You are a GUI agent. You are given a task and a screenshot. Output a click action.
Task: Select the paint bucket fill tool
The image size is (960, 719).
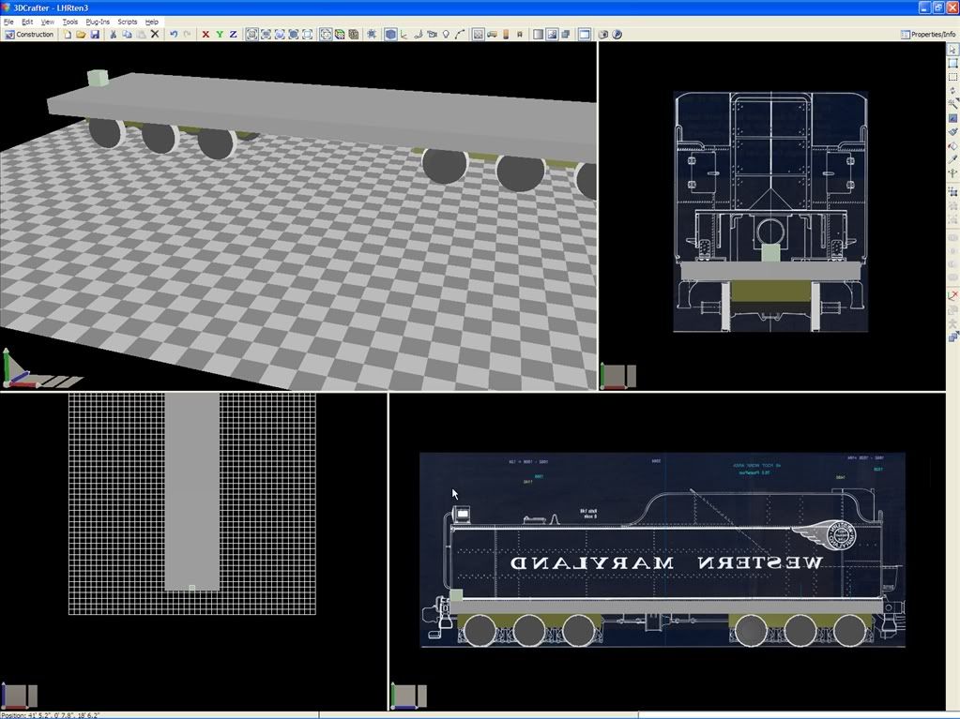click(952, 145)
